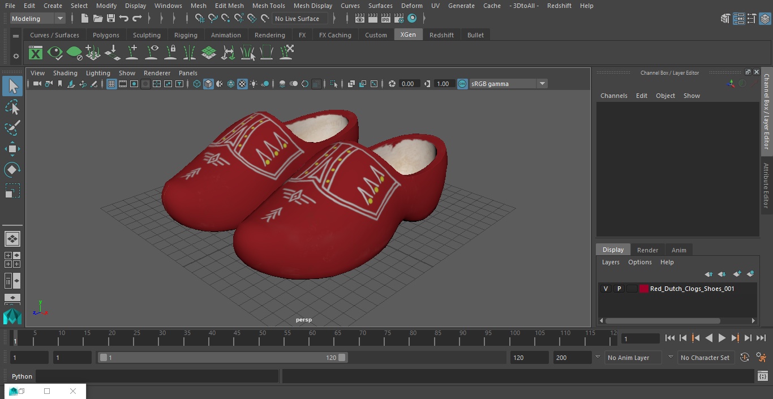
Task: Toggle the ON color management button
Action: tap(462, 84)
